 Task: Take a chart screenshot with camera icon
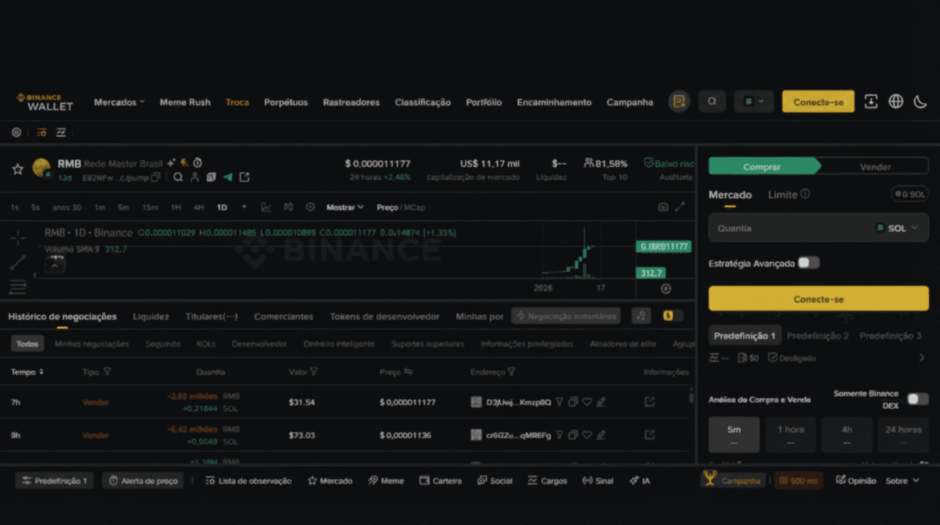[663, 207]
